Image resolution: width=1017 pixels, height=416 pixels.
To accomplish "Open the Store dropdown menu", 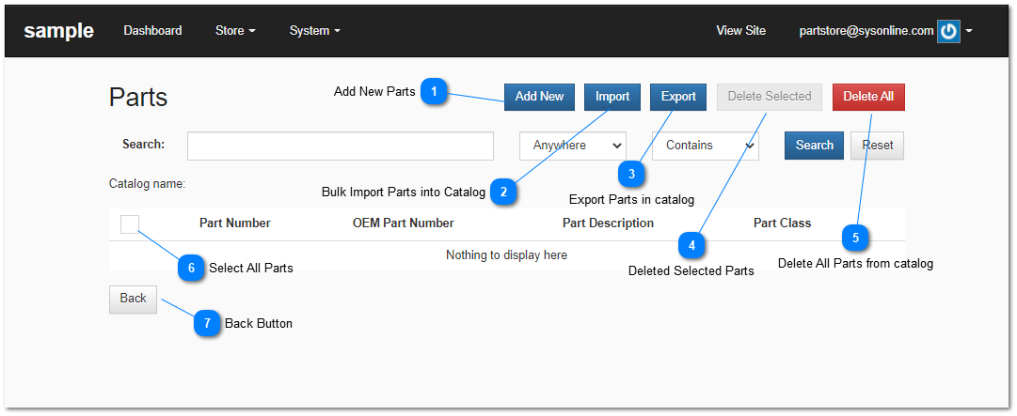I will [235, 30].
